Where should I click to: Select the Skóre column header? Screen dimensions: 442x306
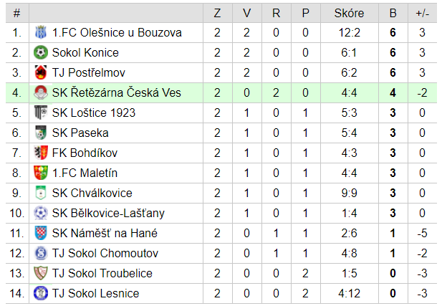(349, 13)
